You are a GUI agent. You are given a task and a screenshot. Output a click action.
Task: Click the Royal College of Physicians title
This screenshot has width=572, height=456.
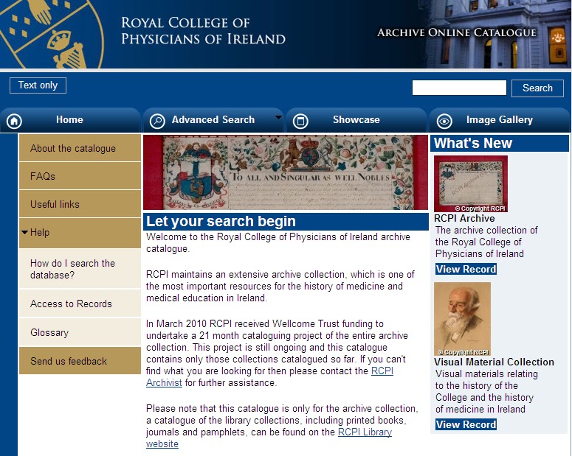(203, 31)
